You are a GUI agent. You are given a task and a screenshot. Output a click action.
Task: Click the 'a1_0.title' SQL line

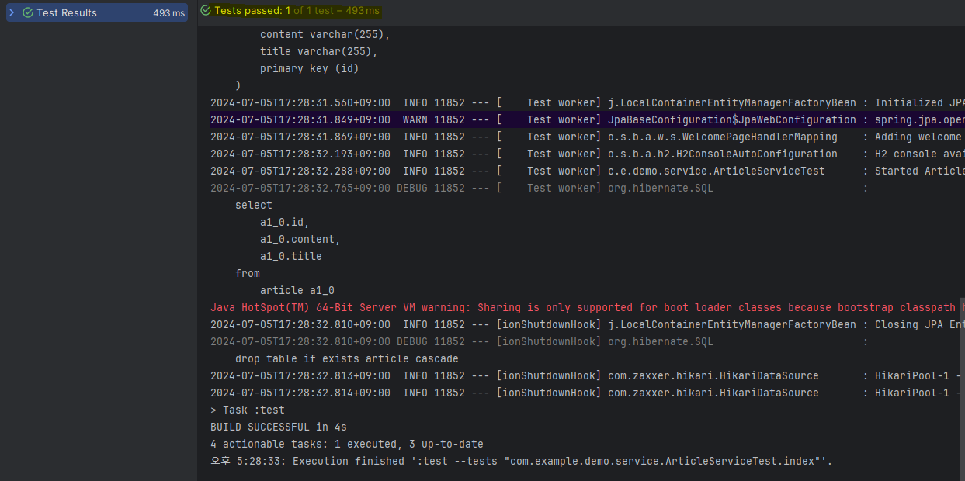click(x=290, y=256)
